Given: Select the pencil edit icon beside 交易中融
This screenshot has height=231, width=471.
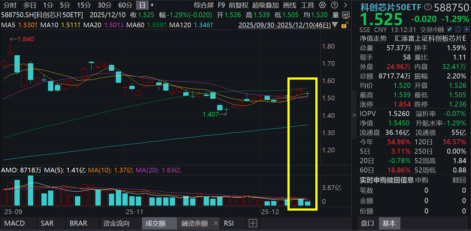Looking at the screenshot, I should point(450,29).
